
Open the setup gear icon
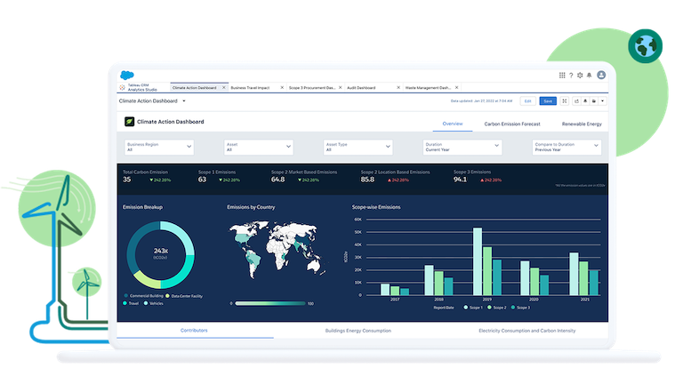[580, 76]
